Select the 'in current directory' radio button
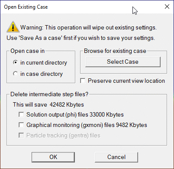The image size is (174, 169). (15, 62)
